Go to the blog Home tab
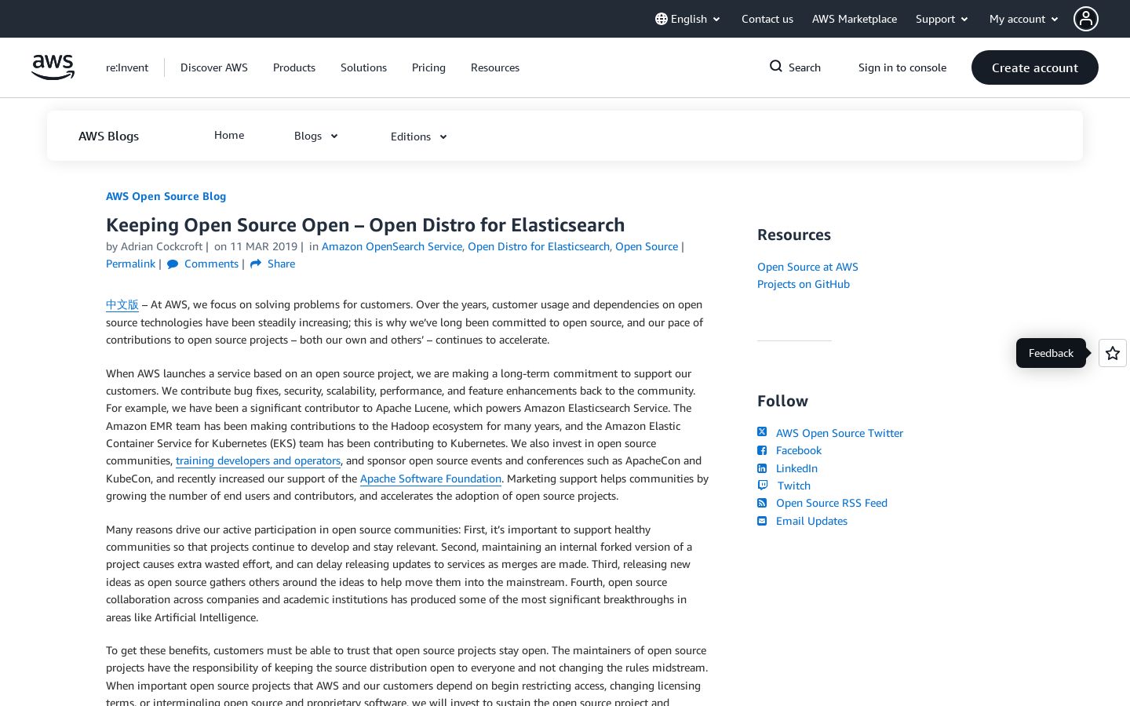The image size is (1130, 706). [229, 135]
